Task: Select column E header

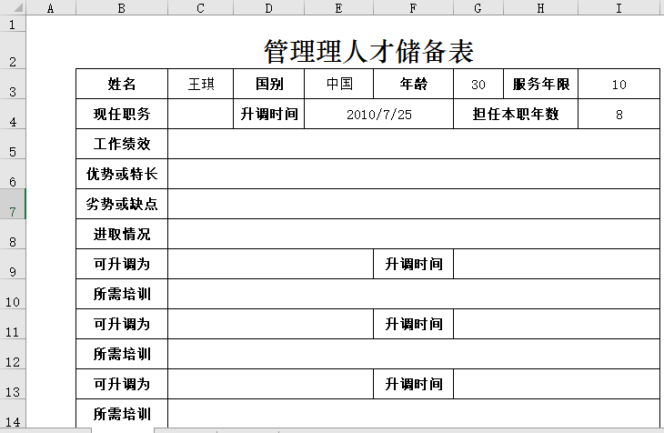Action: pos(338,8)
